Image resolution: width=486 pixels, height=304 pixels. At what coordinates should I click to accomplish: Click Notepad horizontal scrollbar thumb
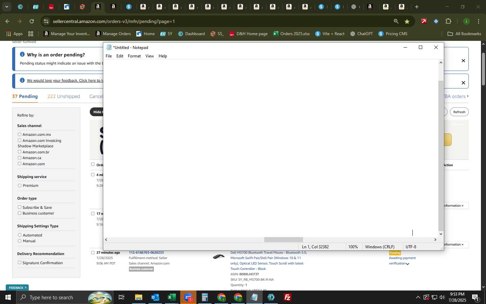[283, 239]
